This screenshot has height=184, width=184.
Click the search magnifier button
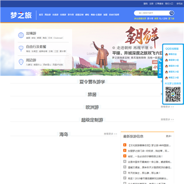click(x=172, y=13)
